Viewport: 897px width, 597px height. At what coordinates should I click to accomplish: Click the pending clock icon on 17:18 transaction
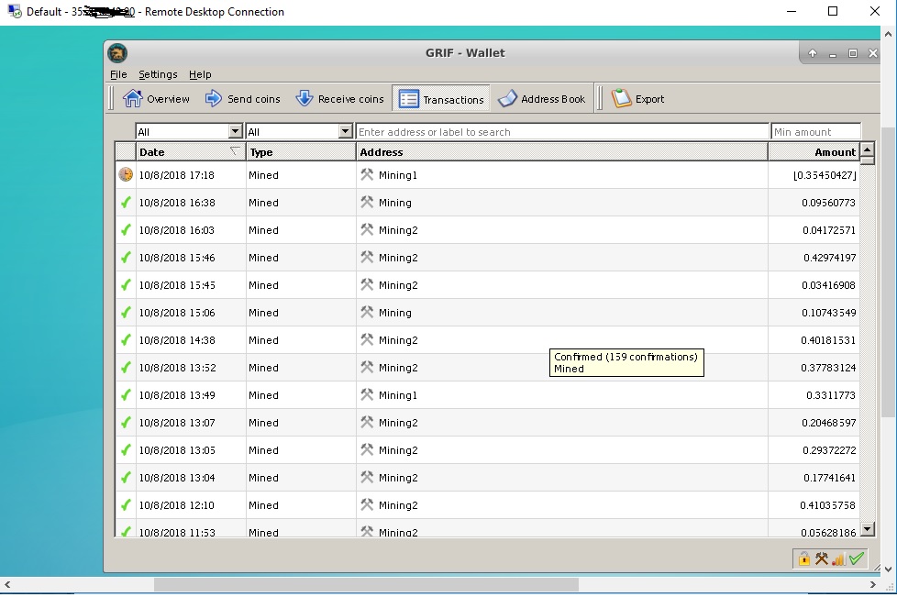(126, 175)
